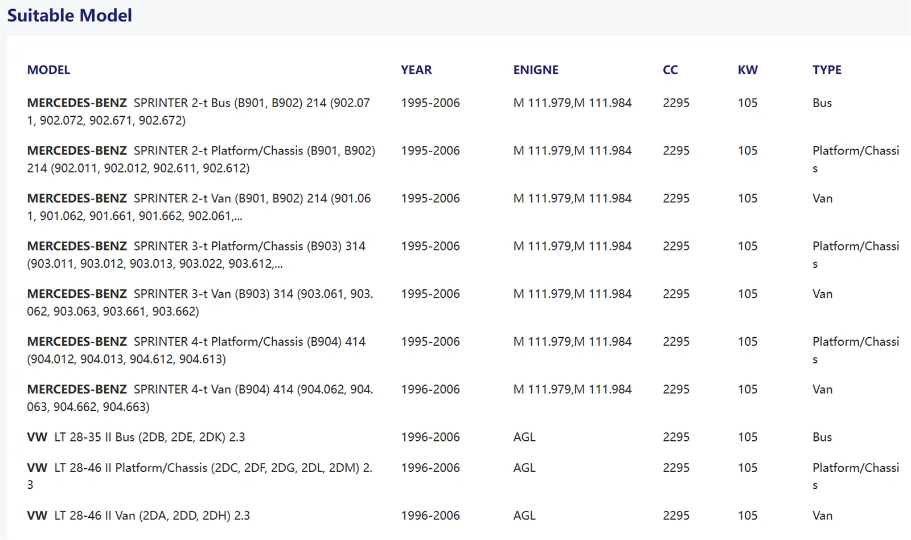Screen dimensions: 911x540
Task: Click Platform/Chassis type in SPRINTER 4-t Platform/Chassis row
Action: (x=856, y=350)
